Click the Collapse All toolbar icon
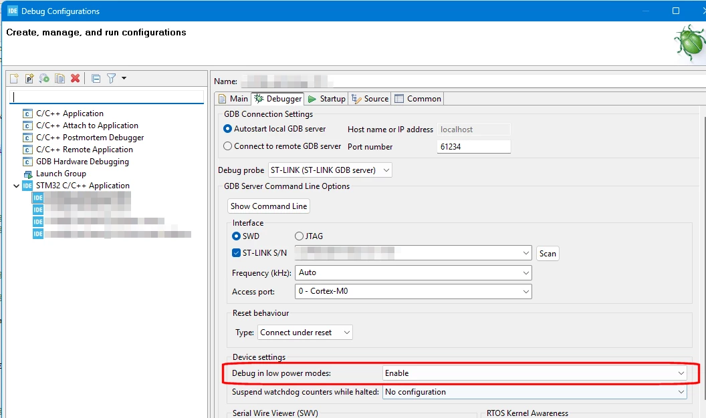The image size is (706, 418). (x=96, y=79)
